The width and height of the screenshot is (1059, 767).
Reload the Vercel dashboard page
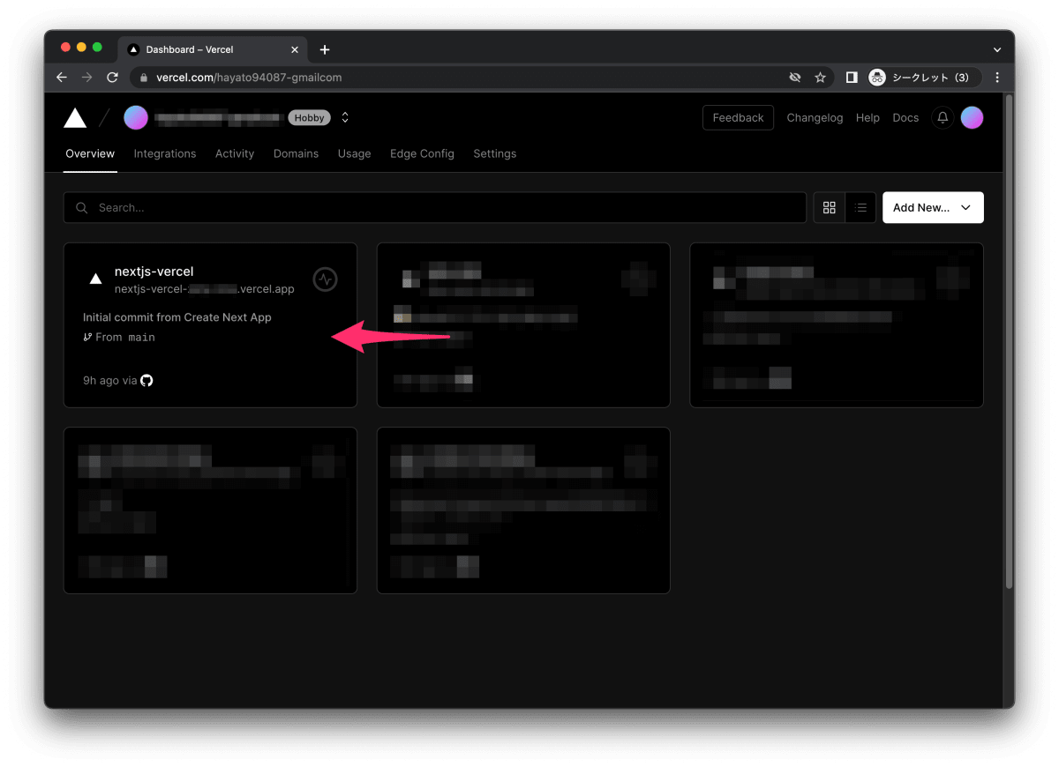pyautogui.click(x=112, y=78)
